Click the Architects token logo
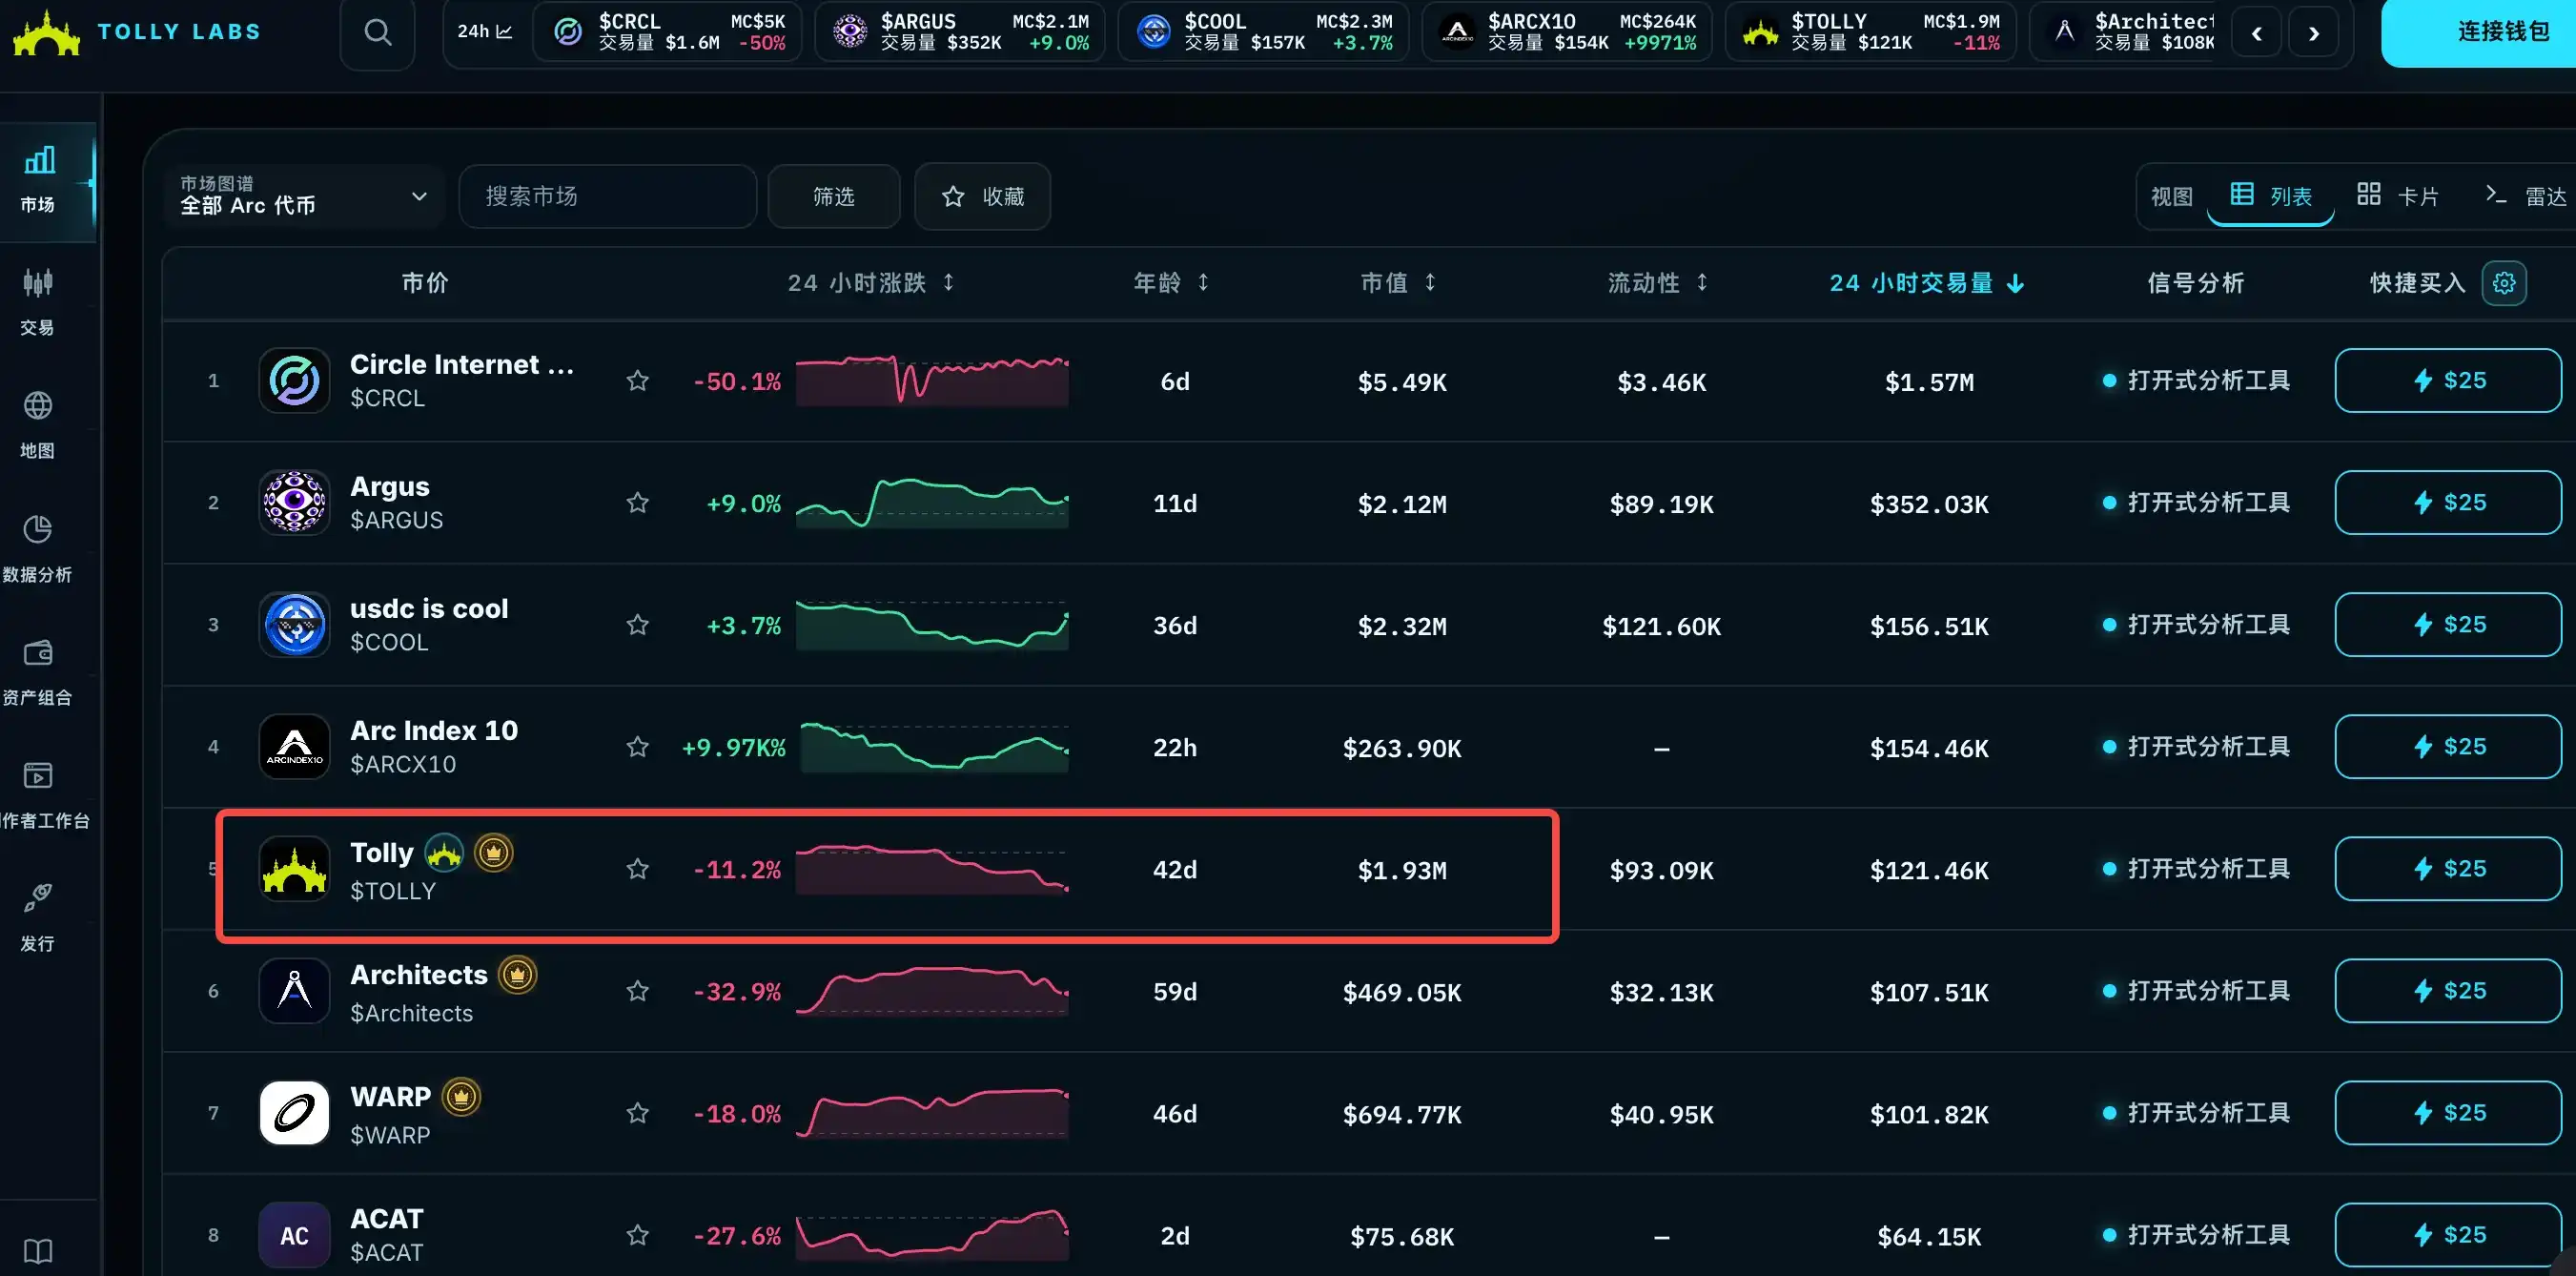 (x=294, y=990)
